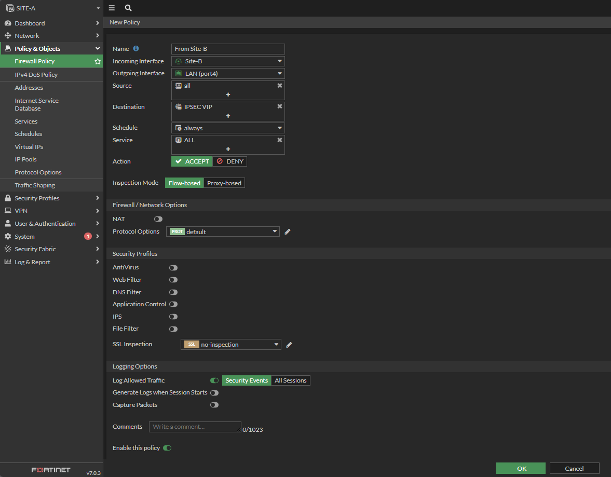Image resolution: width=611 pixels, height=477 pixels.
Task: Add another entry to the Service field
Action: click(228, 149)
